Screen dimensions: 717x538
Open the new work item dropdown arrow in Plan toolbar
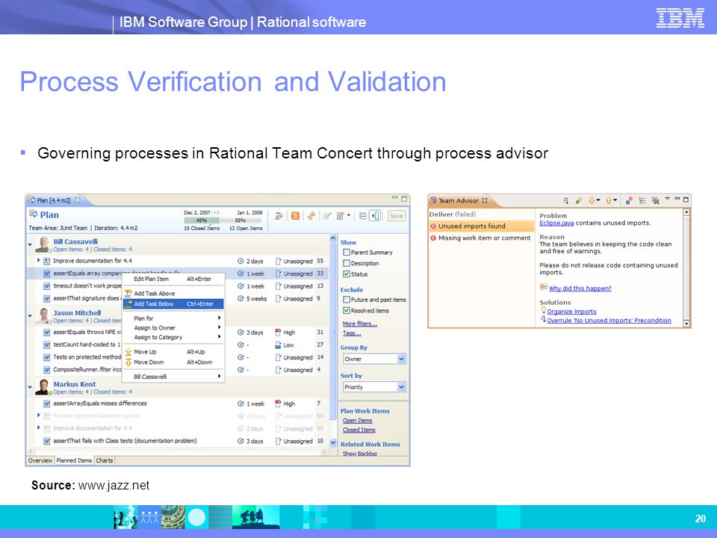(x=349, y=216)
